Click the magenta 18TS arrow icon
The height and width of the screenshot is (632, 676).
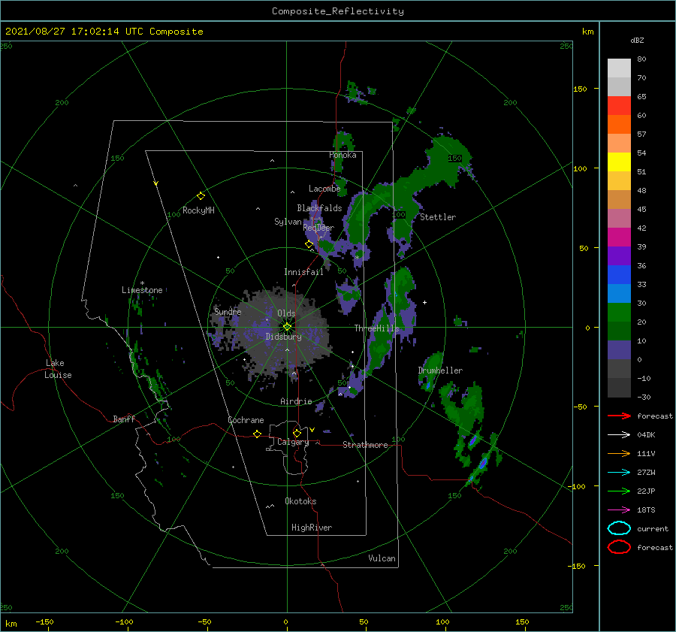tap(619, 510)
